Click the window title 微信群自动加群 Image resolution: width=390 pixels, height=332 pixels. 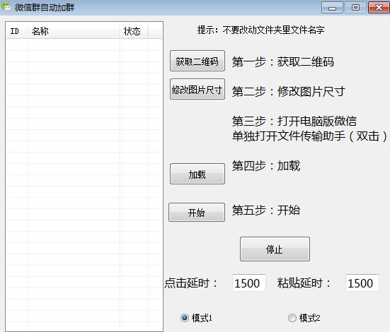(45, 8)
